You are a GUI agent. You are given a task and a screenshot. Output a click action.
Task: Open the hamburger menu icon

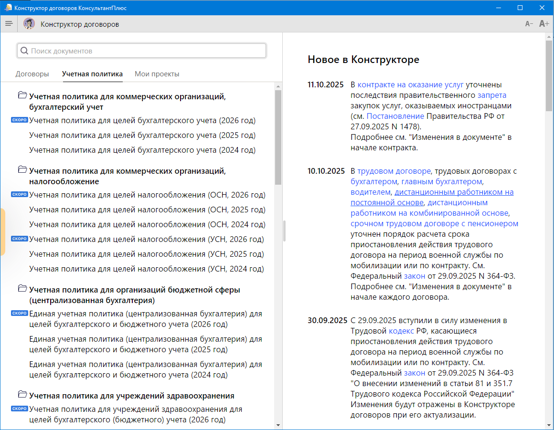(9, 24)
